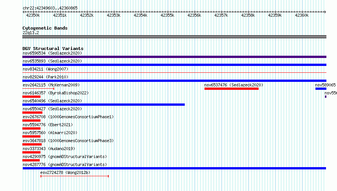Image resolution: width=337 pixels, height=191 pixels.
Task: Click the nsv4287776 blue variant bar
Action: pos(174,168)
